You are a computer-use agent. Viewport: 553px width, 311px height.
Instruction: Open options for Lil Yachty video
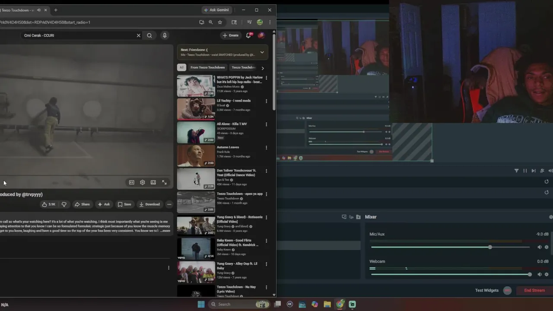click(266, 101)
